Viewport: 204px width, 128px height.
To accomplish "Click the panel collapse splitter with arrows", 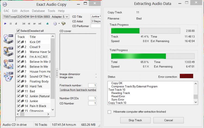I will [x=57, y=73].
